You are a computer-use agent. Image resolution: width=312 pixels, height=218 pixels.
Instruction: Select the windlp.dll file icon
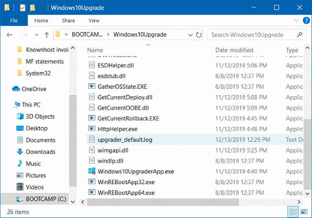coord(92,160)
